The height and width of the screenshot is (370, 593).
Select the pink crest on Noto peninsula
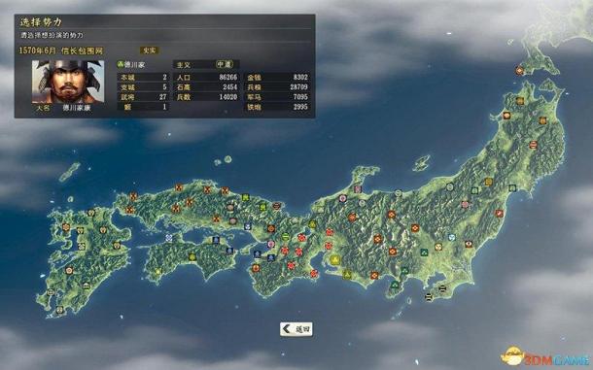358,189
